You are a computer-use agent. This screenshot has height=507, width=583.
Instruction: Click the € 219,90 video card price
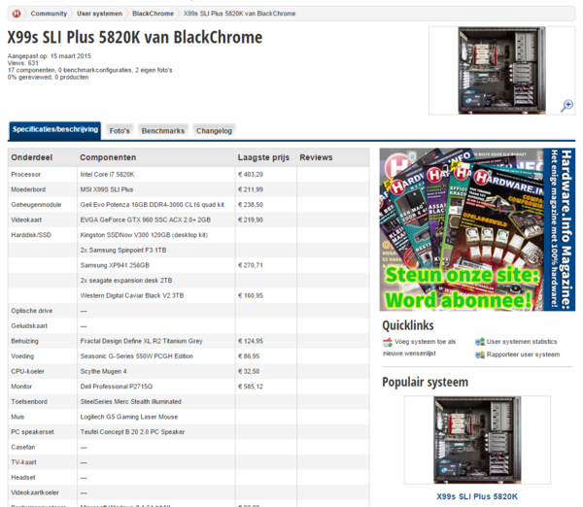coord(251,220)
